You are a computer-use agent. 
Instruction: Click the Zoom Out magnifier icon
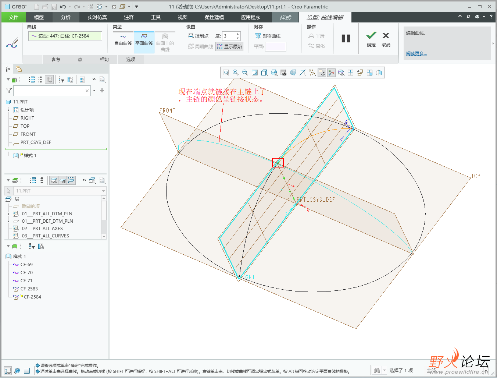click(245, 73)
